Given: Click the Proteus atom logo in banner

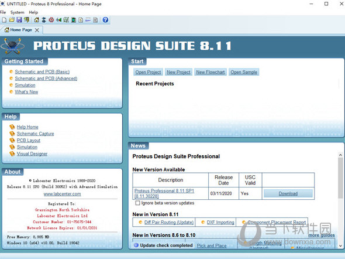Looking at the screenshot, I should (13, 46).
